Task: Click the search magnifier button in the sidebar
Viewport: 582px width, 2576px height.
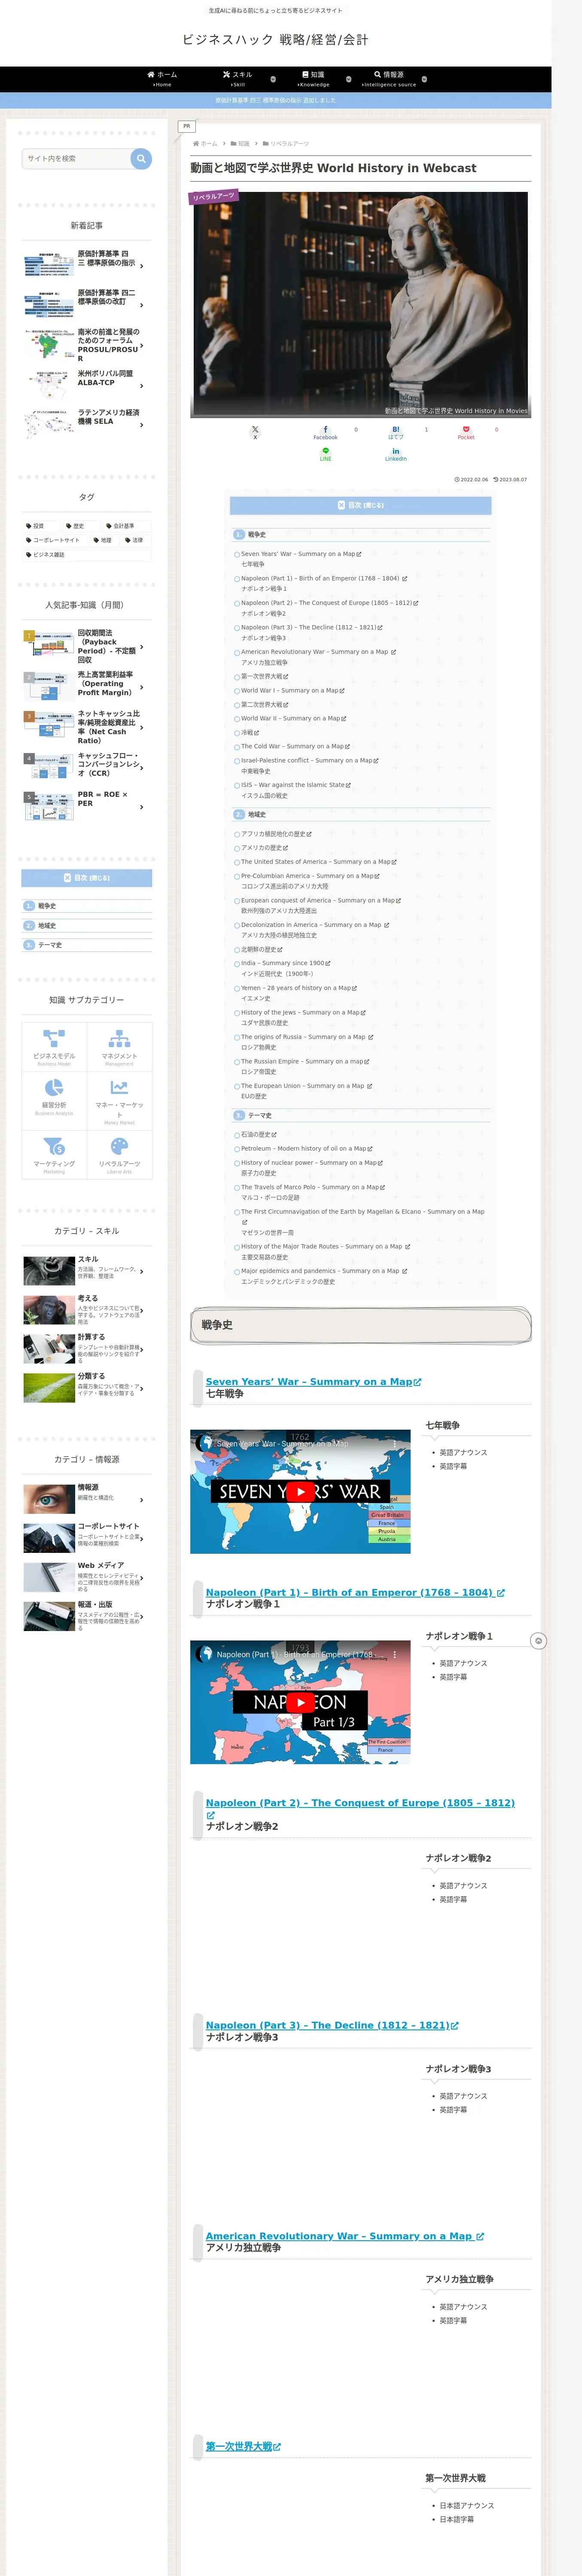Action: click(141, 158)
